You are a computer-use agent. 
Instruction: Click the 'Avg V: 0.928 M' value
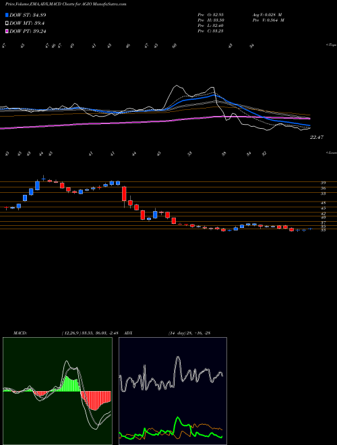[268, 15]
